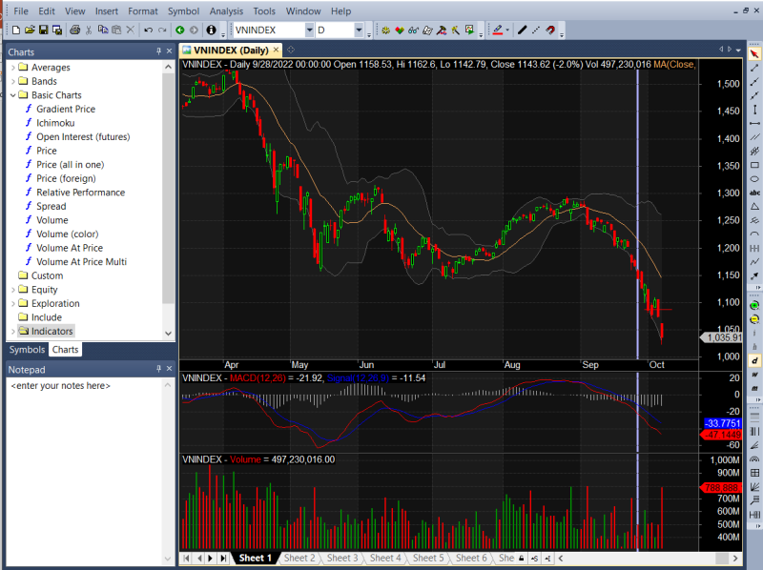Pick the ellipse drawing tool

pyautogui.click(x=754, y=179)
